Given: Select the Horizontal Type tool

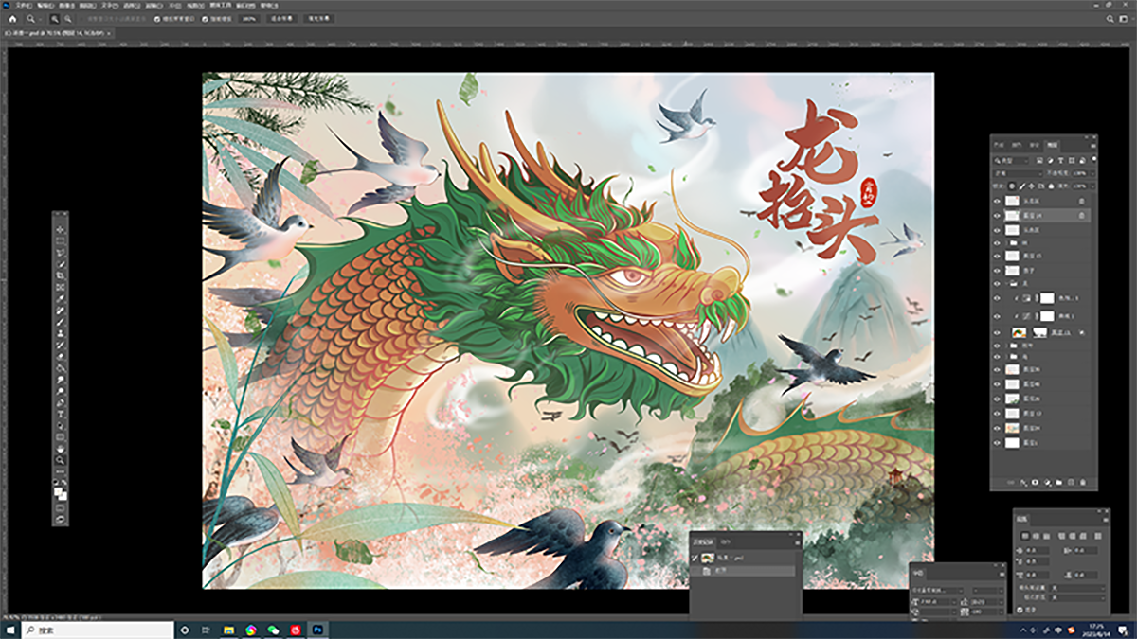Looking at the screenshot, I should pyautogui.click(x=60, y=414).
